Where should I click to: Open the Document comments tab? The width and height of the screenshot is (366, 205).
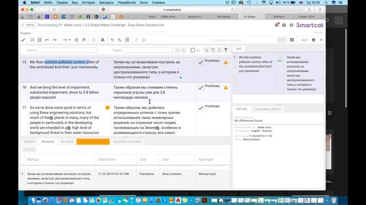[x=127, y=142]
